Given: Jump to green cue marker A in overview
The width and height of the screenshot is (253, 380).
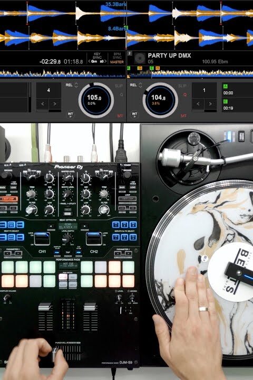Looking at the screenshot, I should [x=128, y=68].
